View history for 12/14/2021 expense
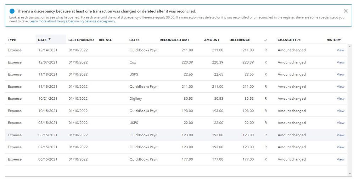Image resolution: width=354 pixels, height=182 pixels. click(x=340, y=50)
